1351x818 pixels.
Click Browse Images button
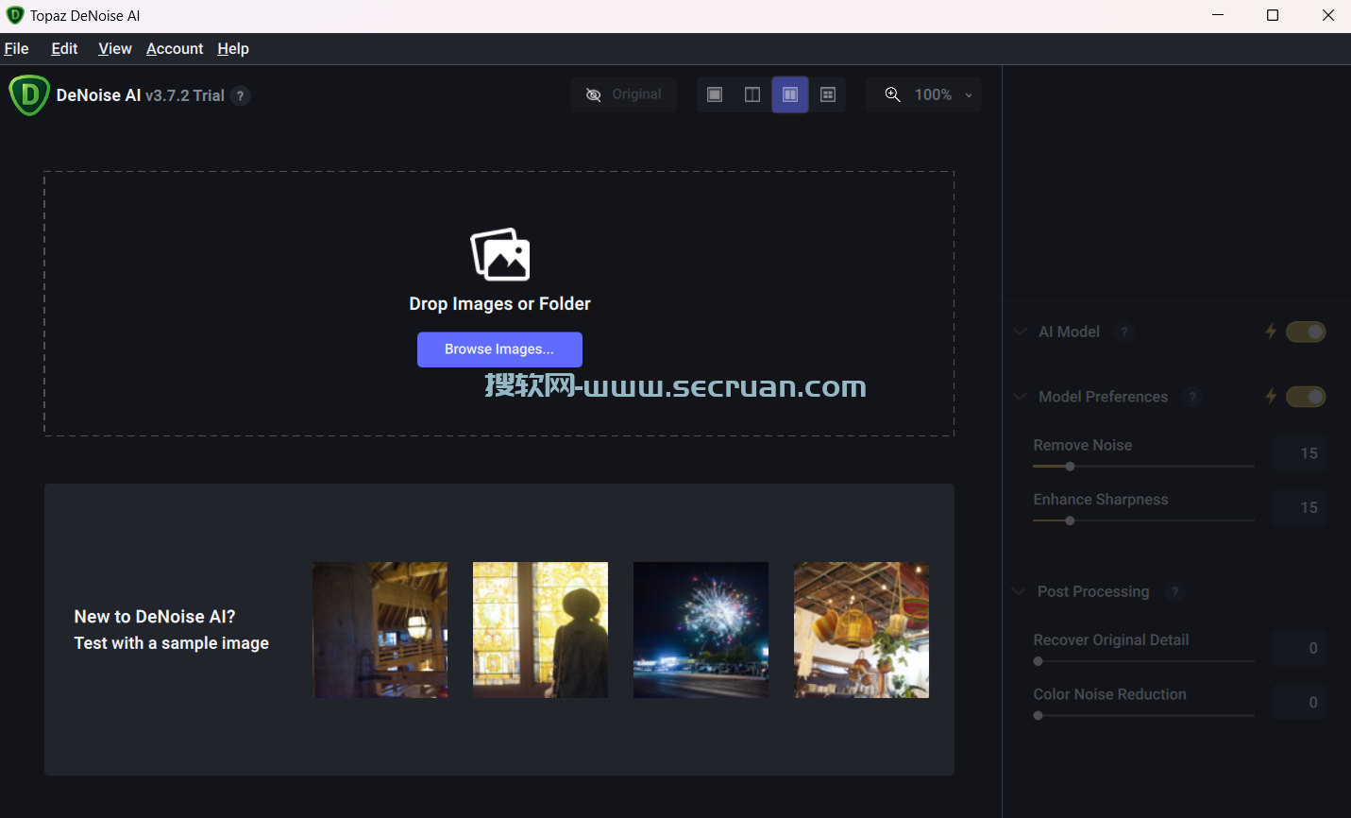coord(499,349)
